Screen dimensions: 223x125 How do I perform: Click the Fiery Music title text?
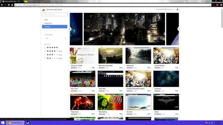75,112
